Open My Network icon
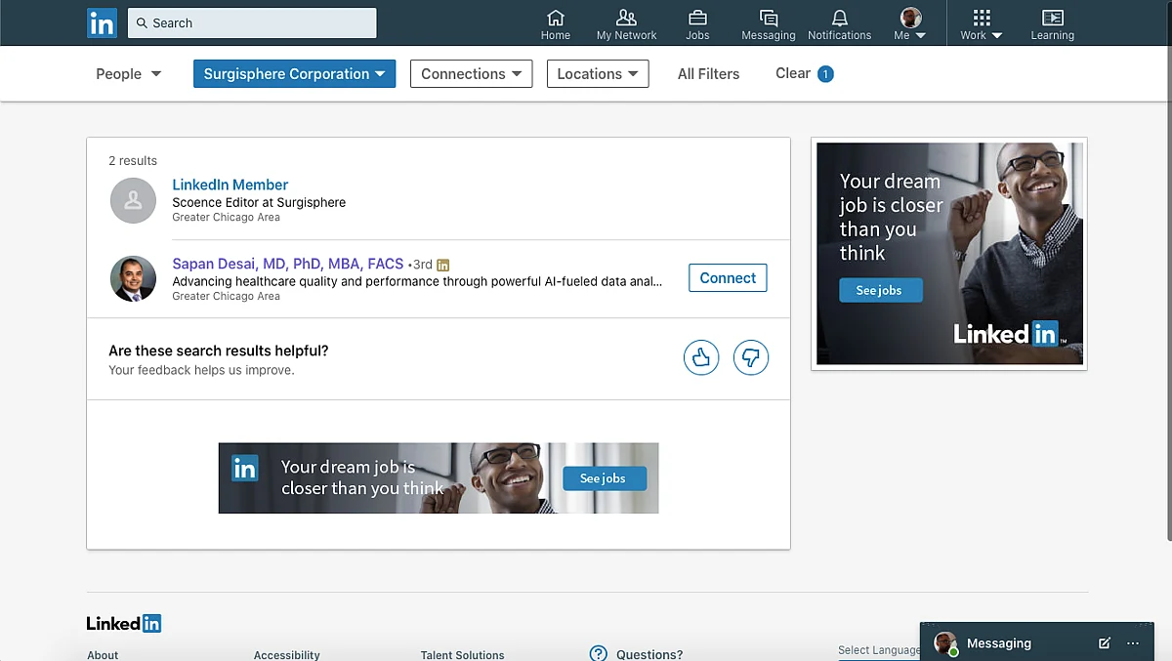The image size is (1172, 661). click(x=626, y=25)
